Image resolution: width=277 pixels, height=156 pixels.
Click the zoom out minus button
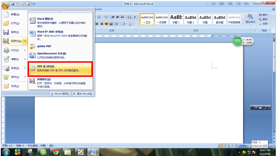click(x=249, y=146)
